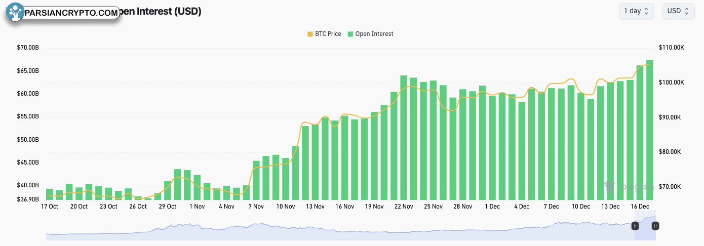Click the right range slider handle
This screenshot has height=246, width=704.
655,226
